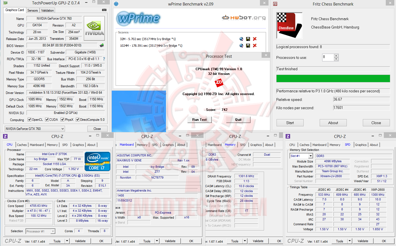Switch to the Sensors tab in GPU-Z
The height and width of the screenshot is (246, 396).
coord(33,10)
